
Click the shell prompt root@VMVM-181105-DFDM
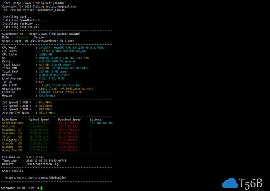click(18, 188)
